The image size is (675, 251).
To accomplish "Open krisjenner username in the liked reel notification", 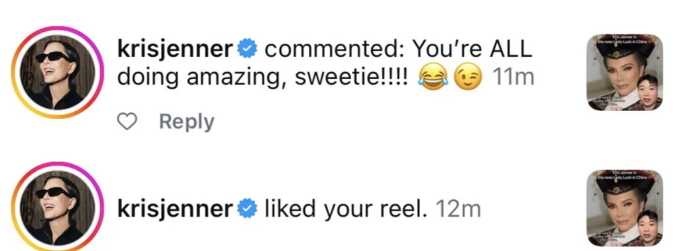I will (175, 209).
